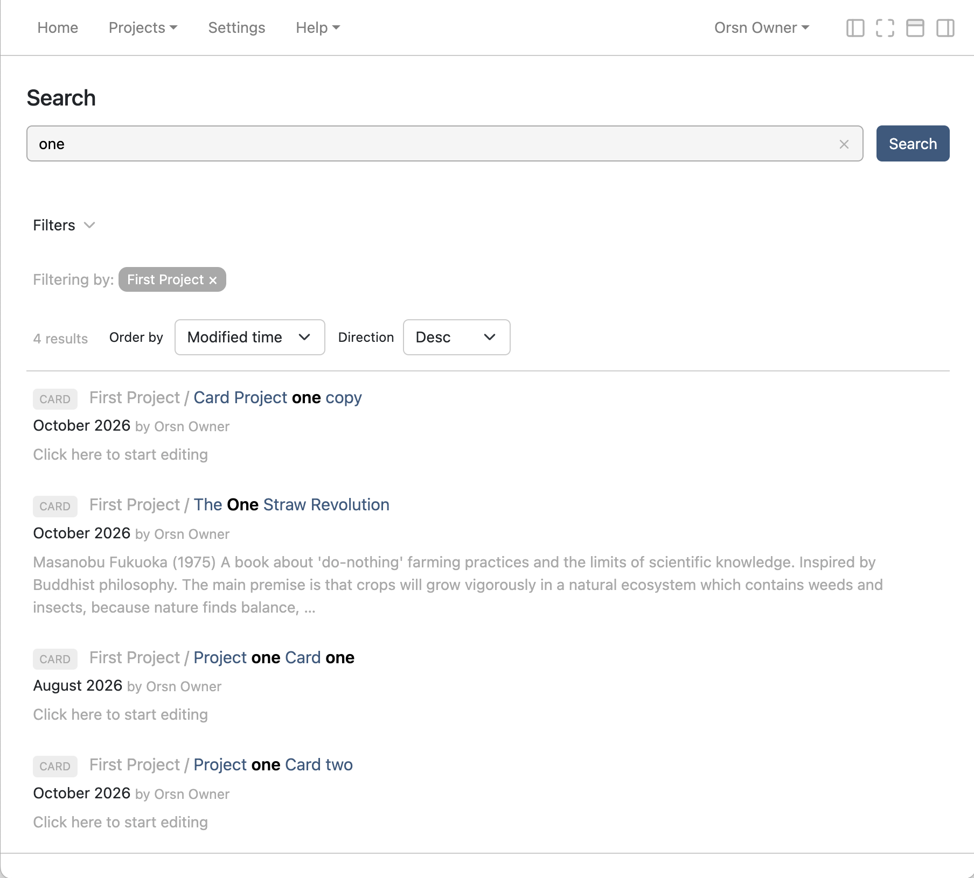Click First Project link before Project one Card two

pyautogui.click(x=135, y=764)
